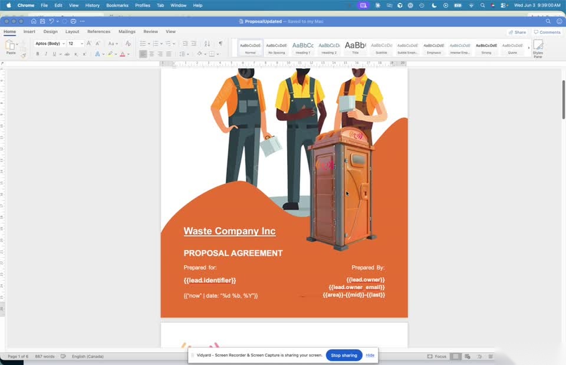Screen dimensions: 566x365
Task: Open text effects blue A
Action: pos(97,54)
